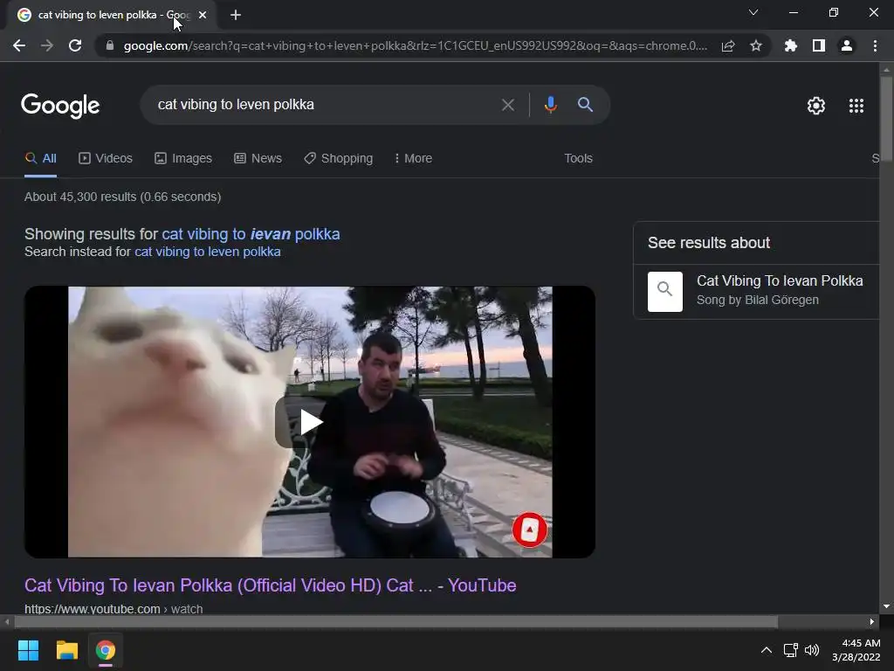
Task: Click the address bar URL
Action: 415,45
